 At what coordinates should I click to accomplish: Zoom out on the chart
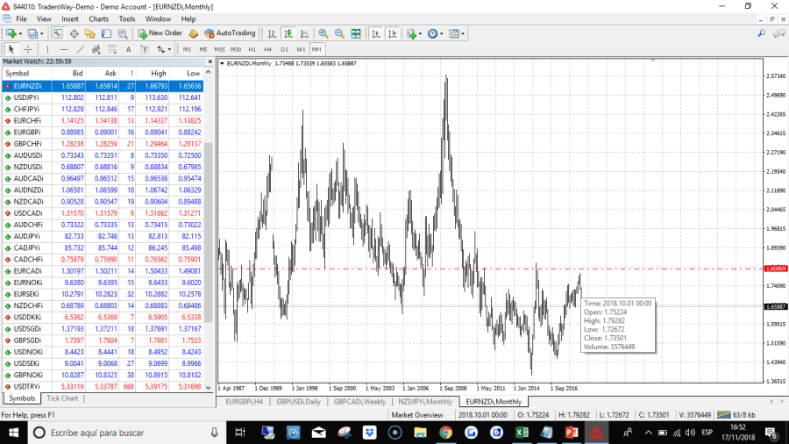338,33
